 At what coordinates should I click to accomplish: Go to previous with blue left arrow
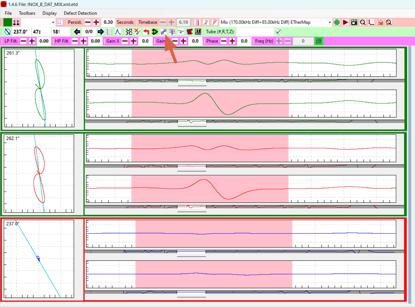pos(77,32)
